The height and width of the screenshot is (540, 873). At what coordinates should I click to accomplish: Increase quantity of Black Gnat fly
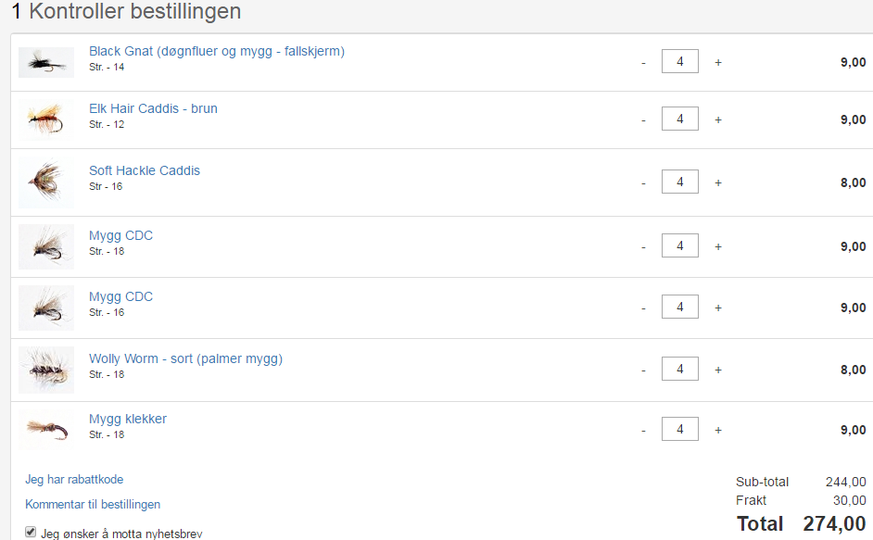pyautogui.click(x=718, y=62)
